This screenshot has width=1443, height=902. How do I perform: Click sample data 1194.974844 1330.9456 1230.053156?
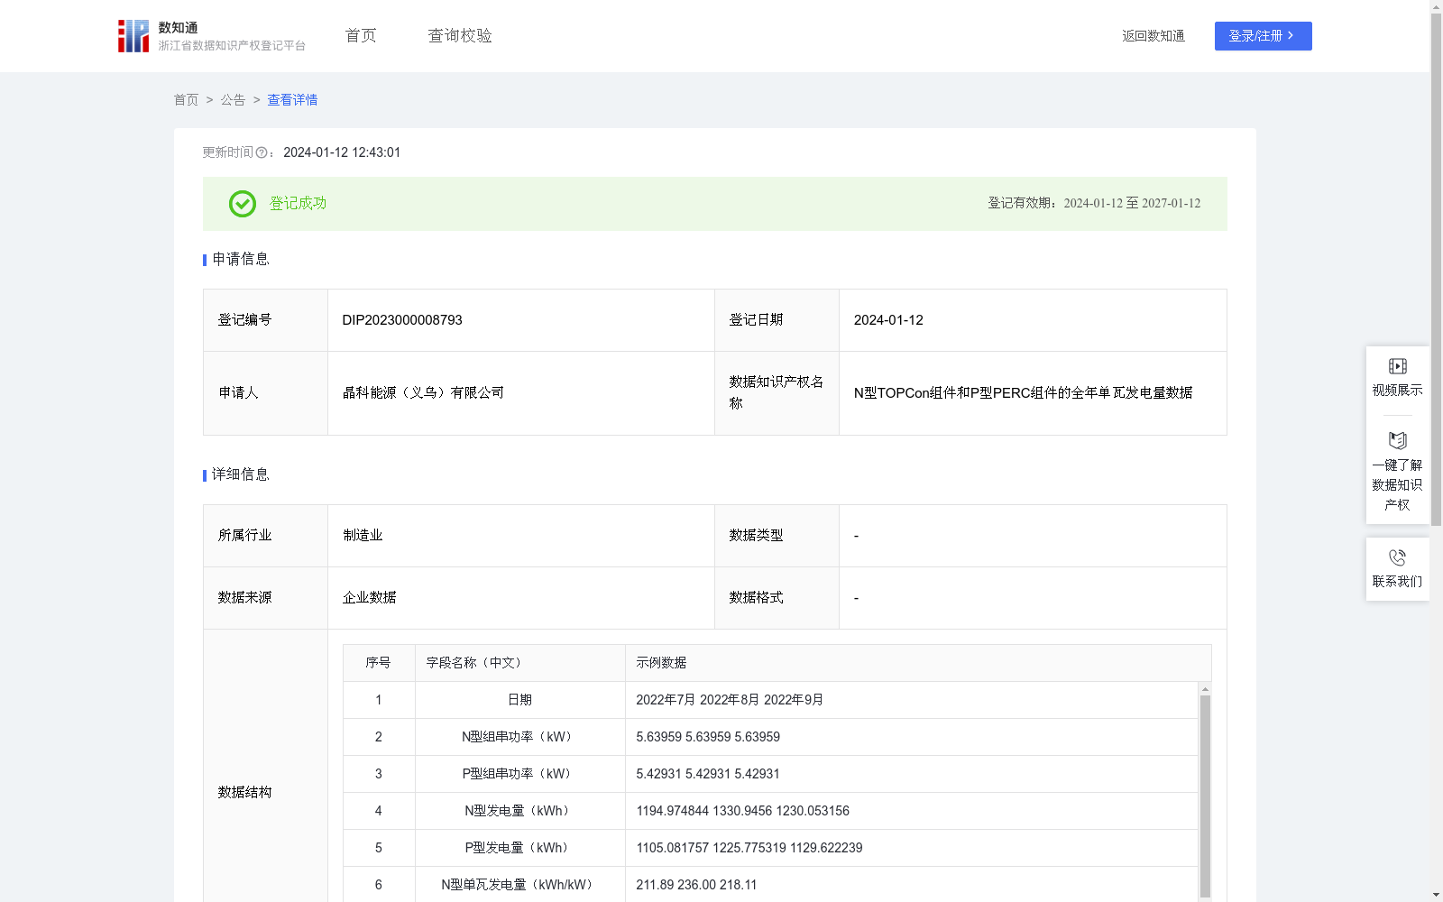pos(742,811)
